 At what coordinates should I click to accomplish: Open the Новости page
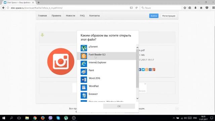71,16
